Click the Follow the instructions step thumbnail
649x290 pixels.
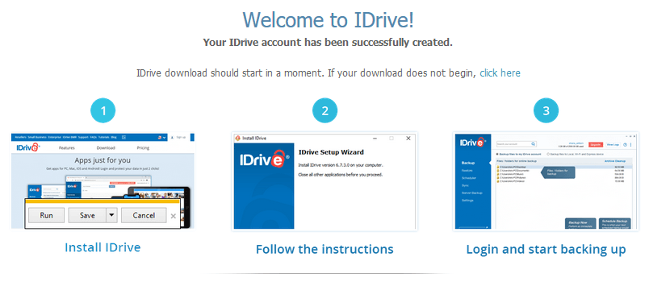click(x=324, y=181)
